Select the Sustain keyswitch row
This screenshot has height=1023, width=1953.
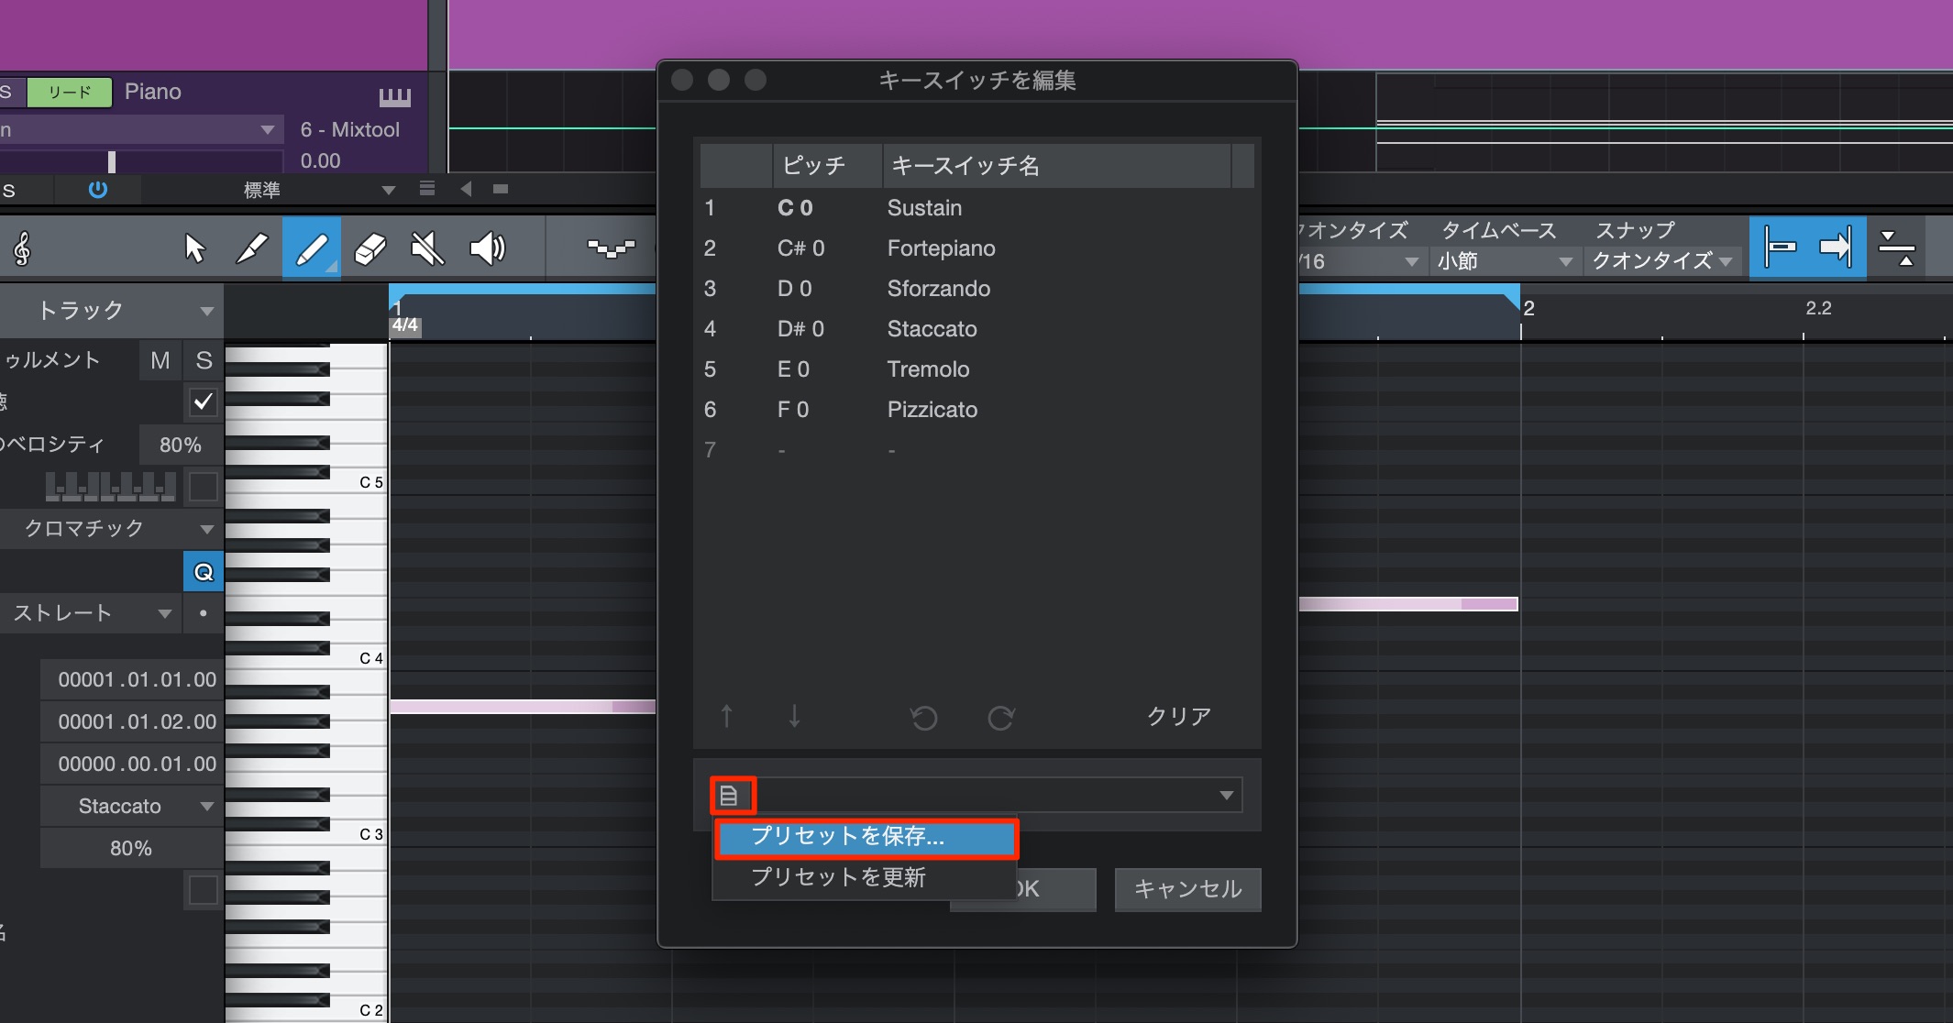click(976, 208)
